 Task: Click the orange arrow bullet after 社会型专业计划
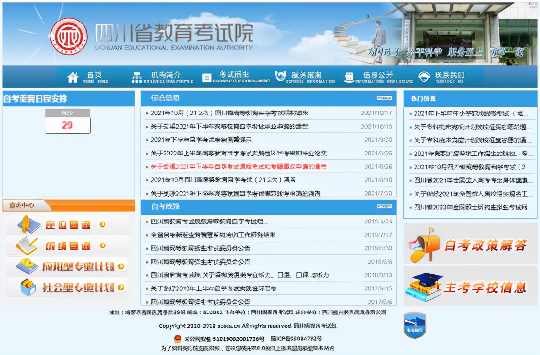121,287
